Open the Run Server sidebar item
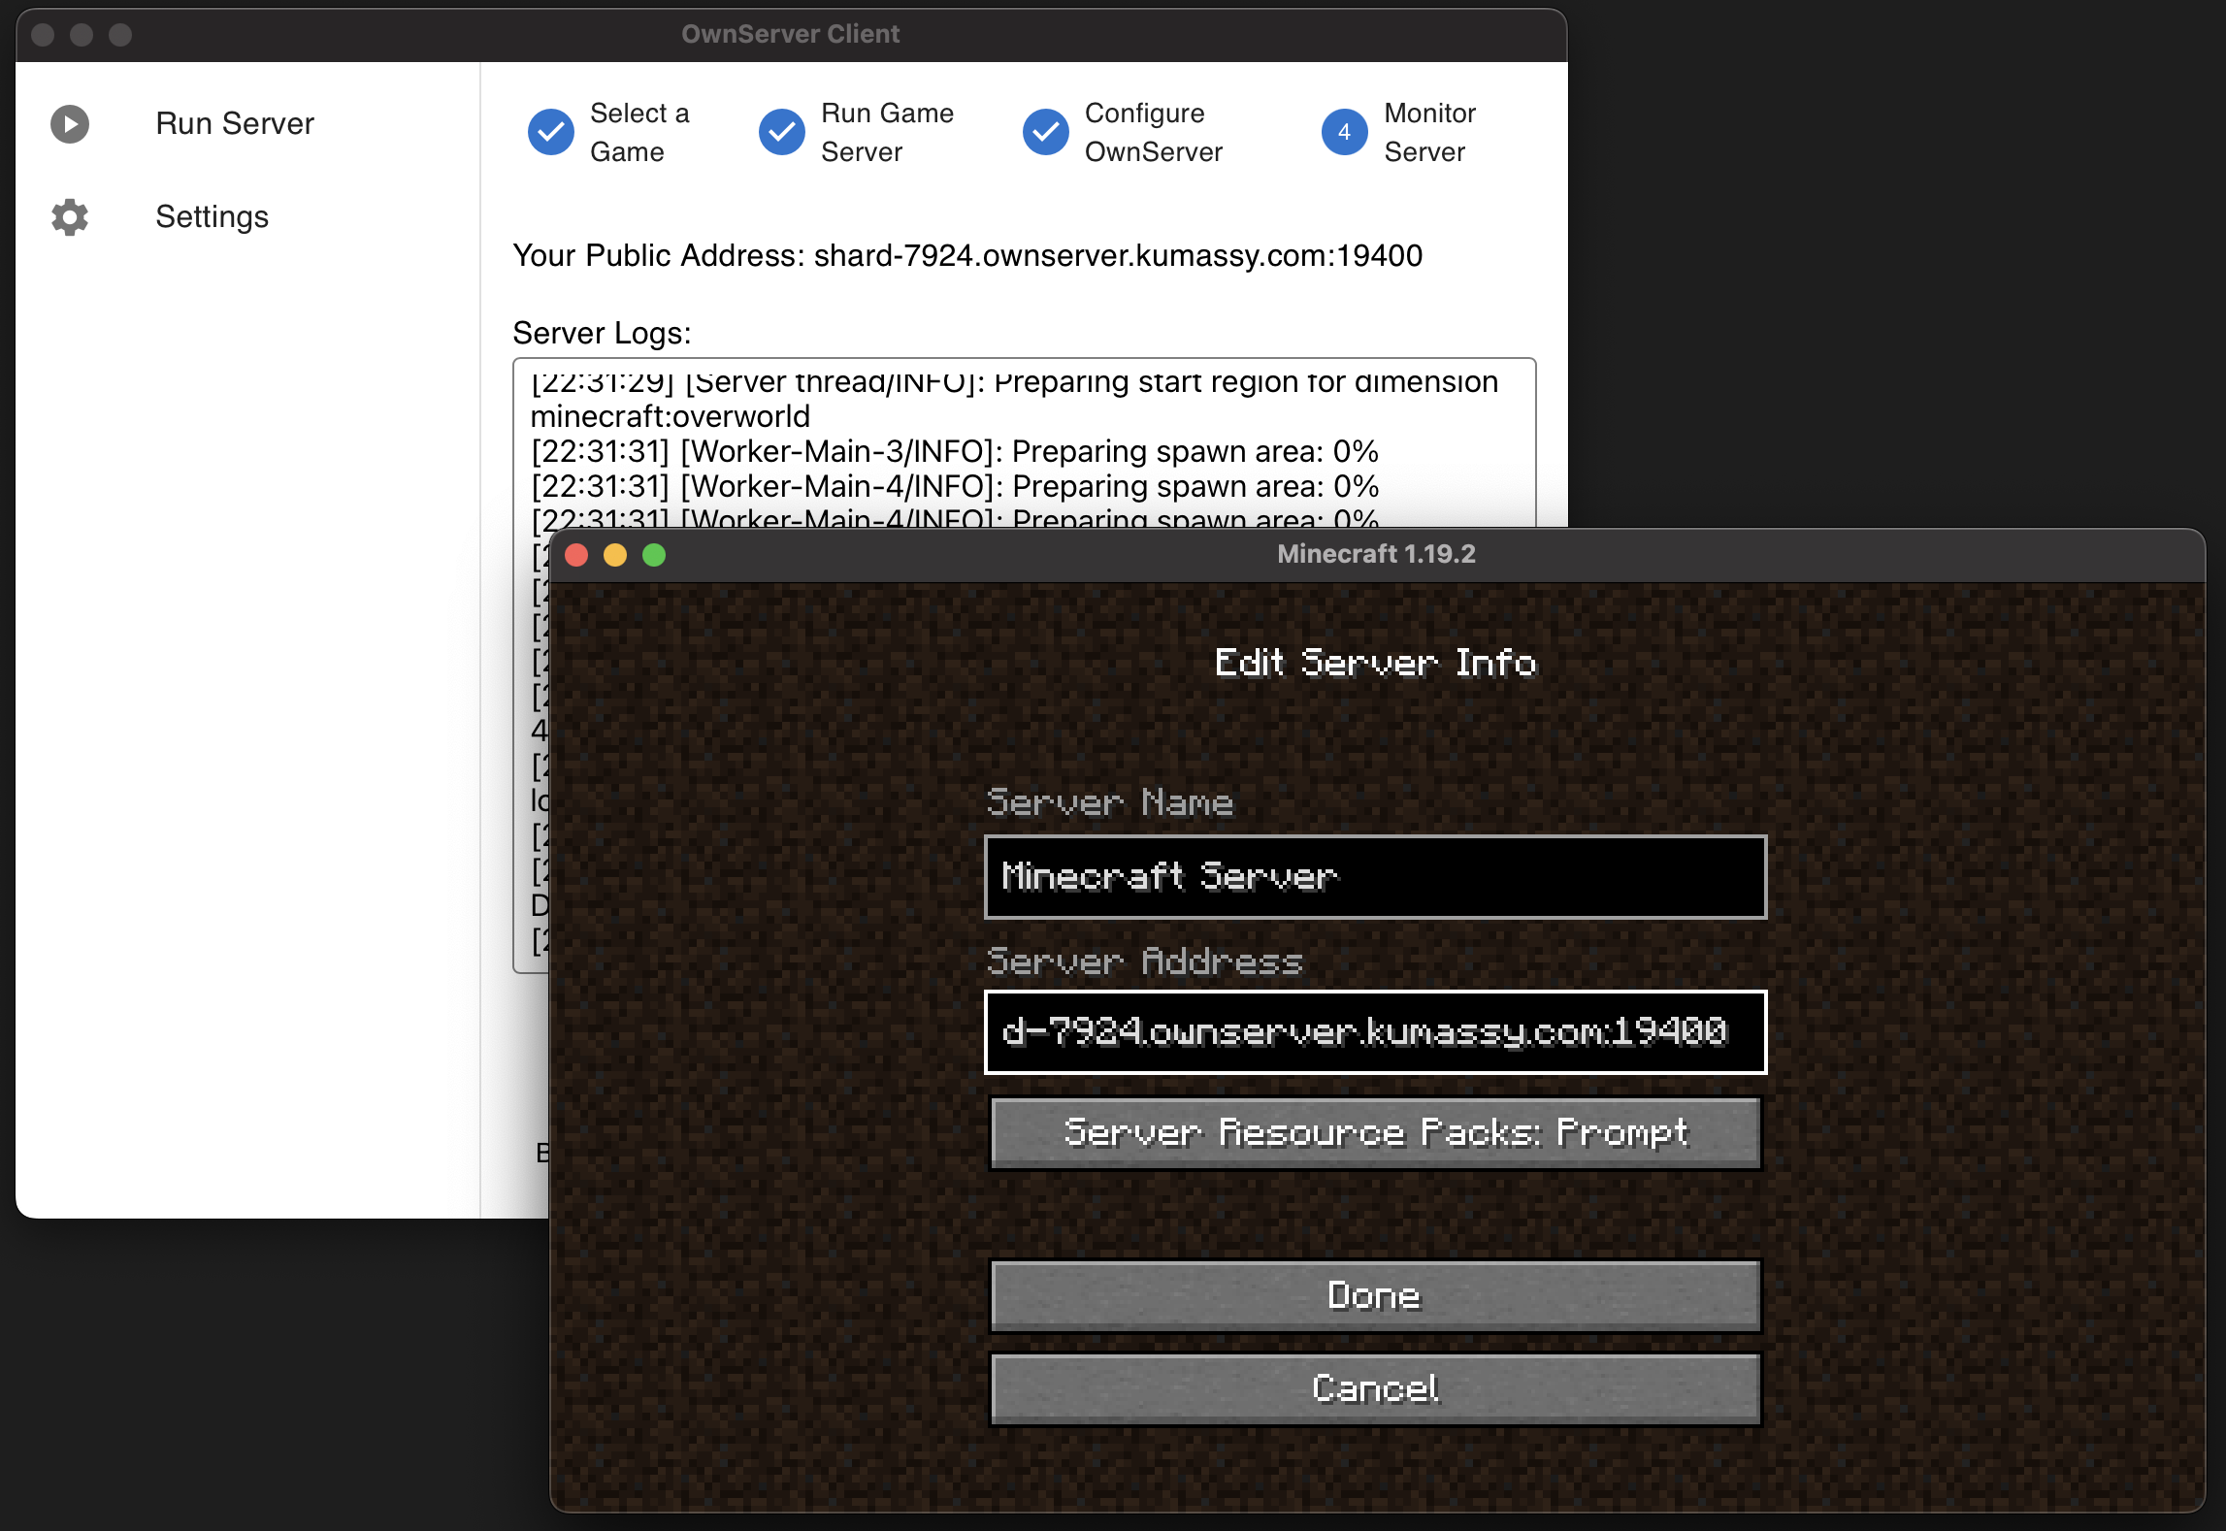Image resolution: width=2226 pixels, height=1531 pixels. pos(235,124)
